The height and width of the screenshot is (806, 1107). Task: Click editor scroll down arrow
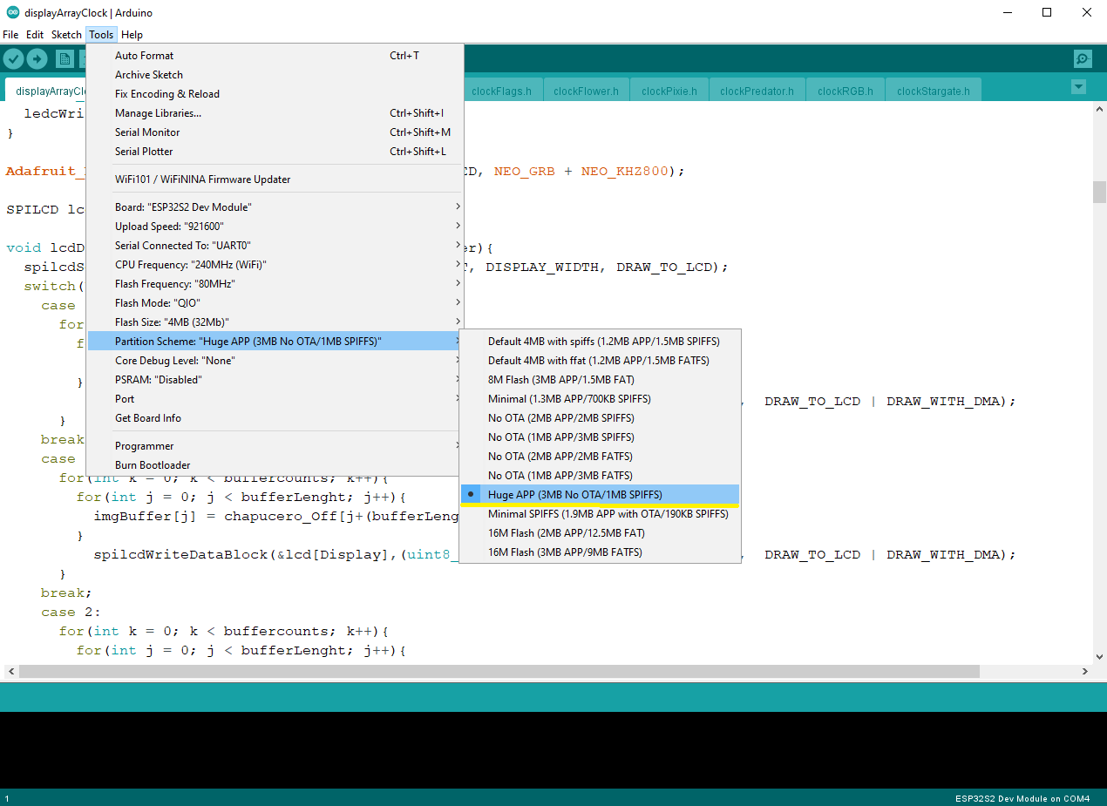[x=1099, y=656]
